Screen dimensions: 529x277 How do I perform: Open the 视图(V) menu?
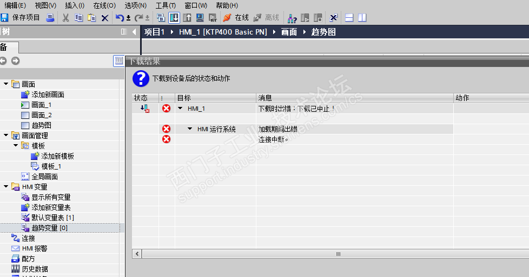coord(45,5)
